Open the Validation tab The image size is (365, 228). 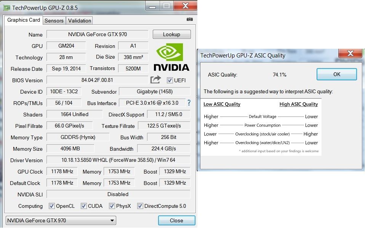click(79, 21)
